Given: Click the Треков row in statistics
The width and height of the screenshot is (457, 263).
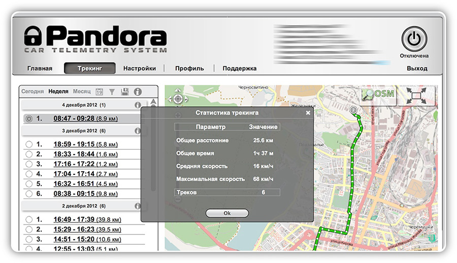Looking at the screenshot, I should pyautogui.click(x=227, y=192).
